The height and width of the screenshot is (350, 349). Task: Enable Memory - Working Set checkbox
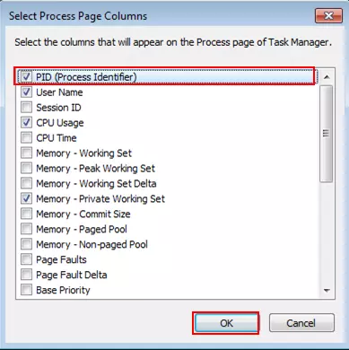pos(26,153)
